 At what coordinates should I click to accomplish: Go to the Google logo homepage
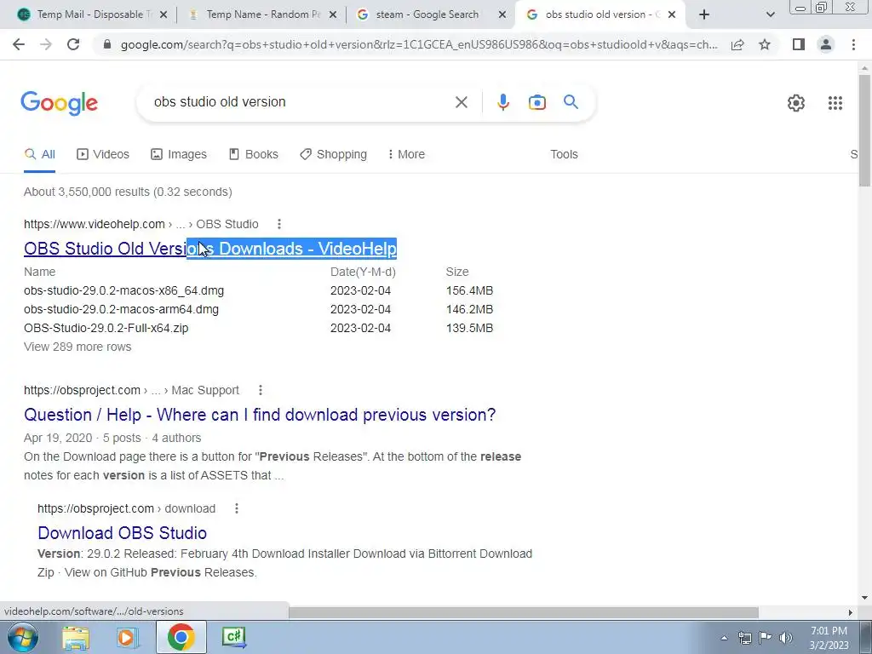60,103
